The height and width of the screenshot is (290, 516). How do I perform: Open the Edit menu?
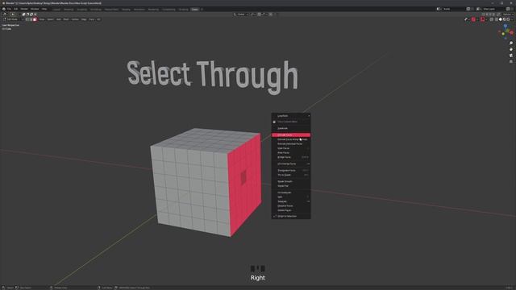coord(16,9)
